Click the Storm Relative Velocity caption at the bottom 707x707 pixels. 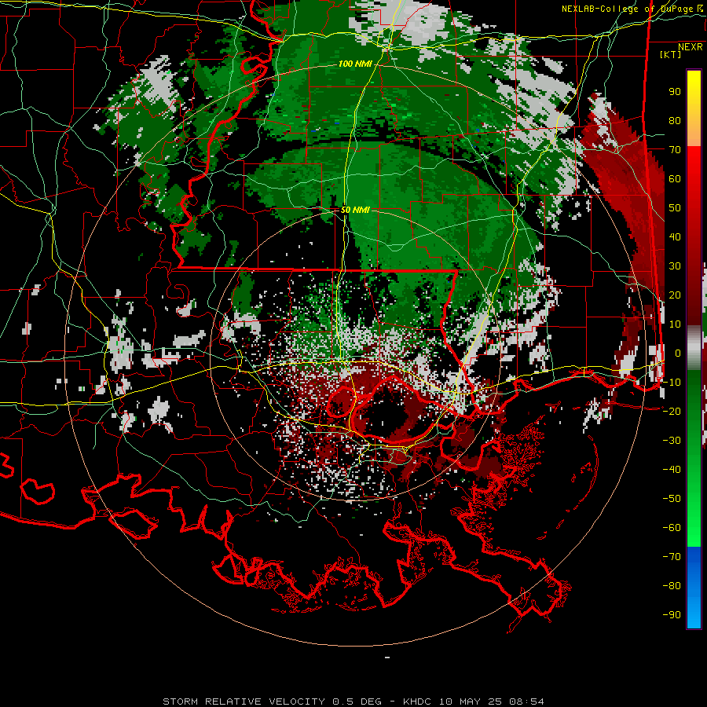click(x=353, y=702)
